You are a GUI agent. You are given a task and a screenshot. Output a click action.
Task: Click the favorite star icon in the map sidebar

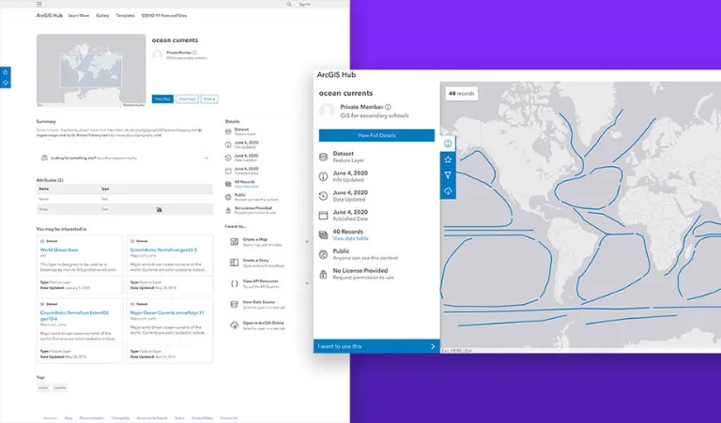pos(448,159)
